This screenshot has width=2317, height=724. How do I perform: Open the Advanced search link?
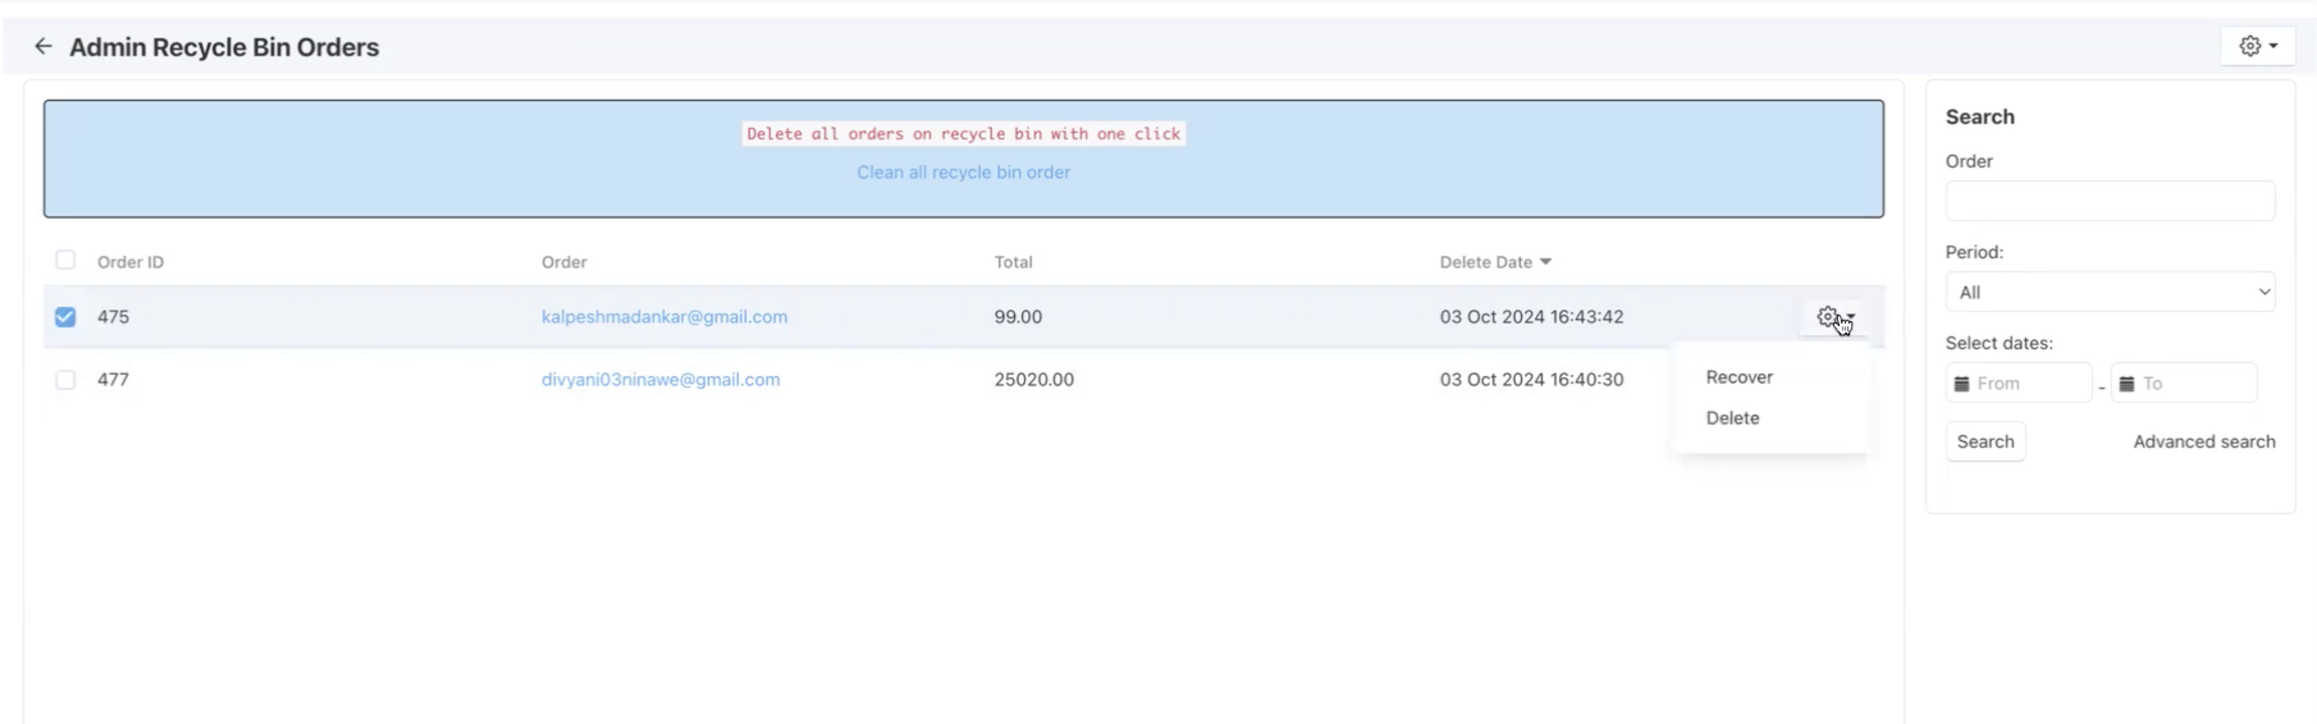(x=2204, y=442)
